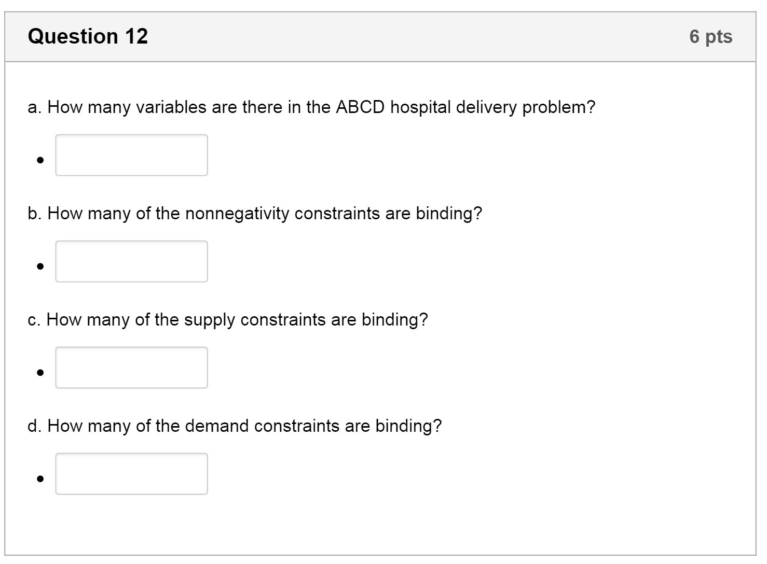
Task: Click the "Question 12" heading
Action: pyautogui.click(x=88, y=36)
